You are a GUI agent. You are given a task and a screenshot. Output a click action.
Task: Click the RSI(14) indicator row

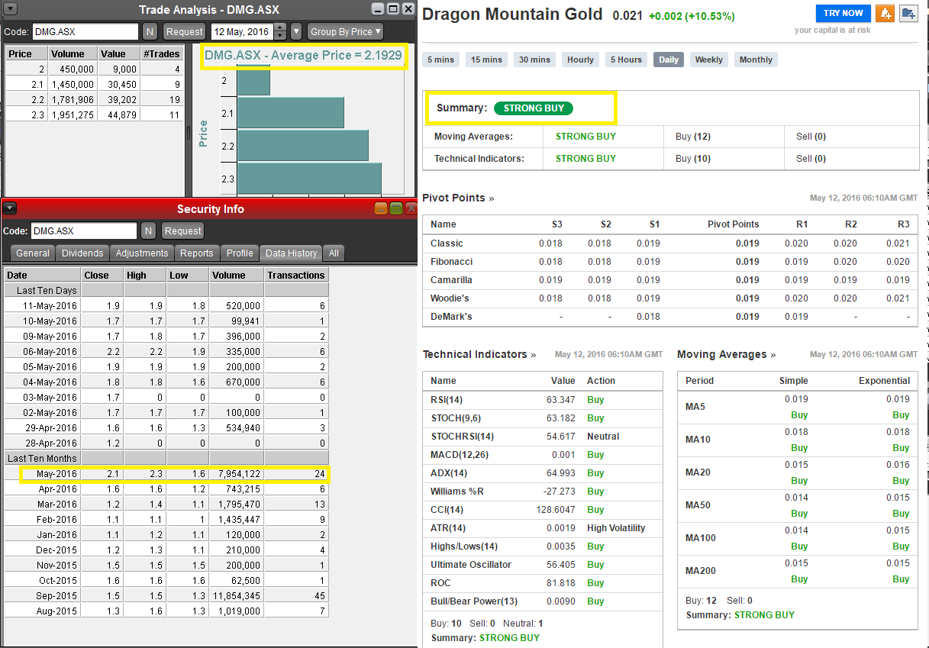pyautogui.click(x=543, y=400)
